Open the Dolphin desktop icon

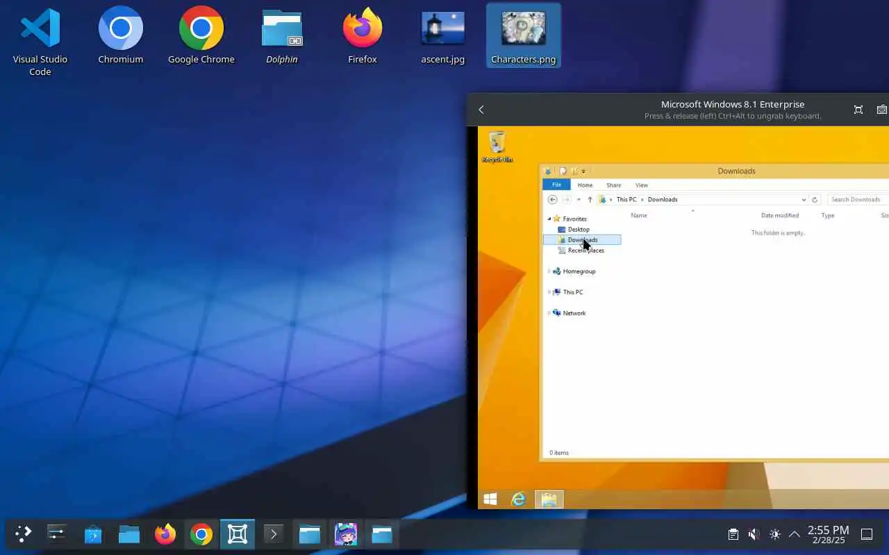click(281, 36)
